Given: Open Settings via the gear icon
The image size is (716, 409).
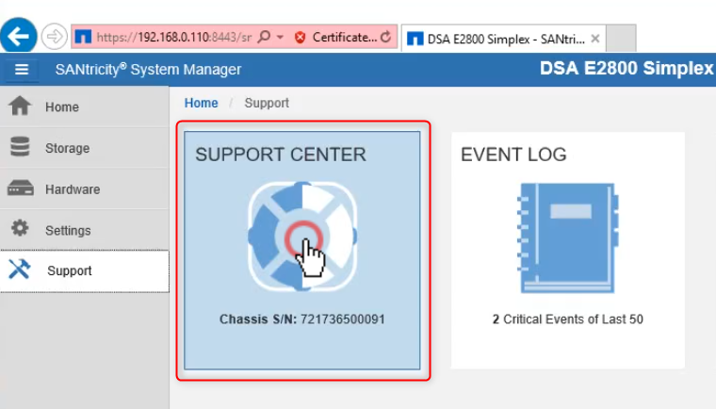Looking at the screenshot, I should click(x=20, y=230).
